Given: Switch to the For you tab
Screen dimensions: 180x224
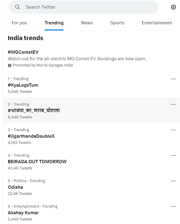Looking at the screenshot, I should 19,23.
